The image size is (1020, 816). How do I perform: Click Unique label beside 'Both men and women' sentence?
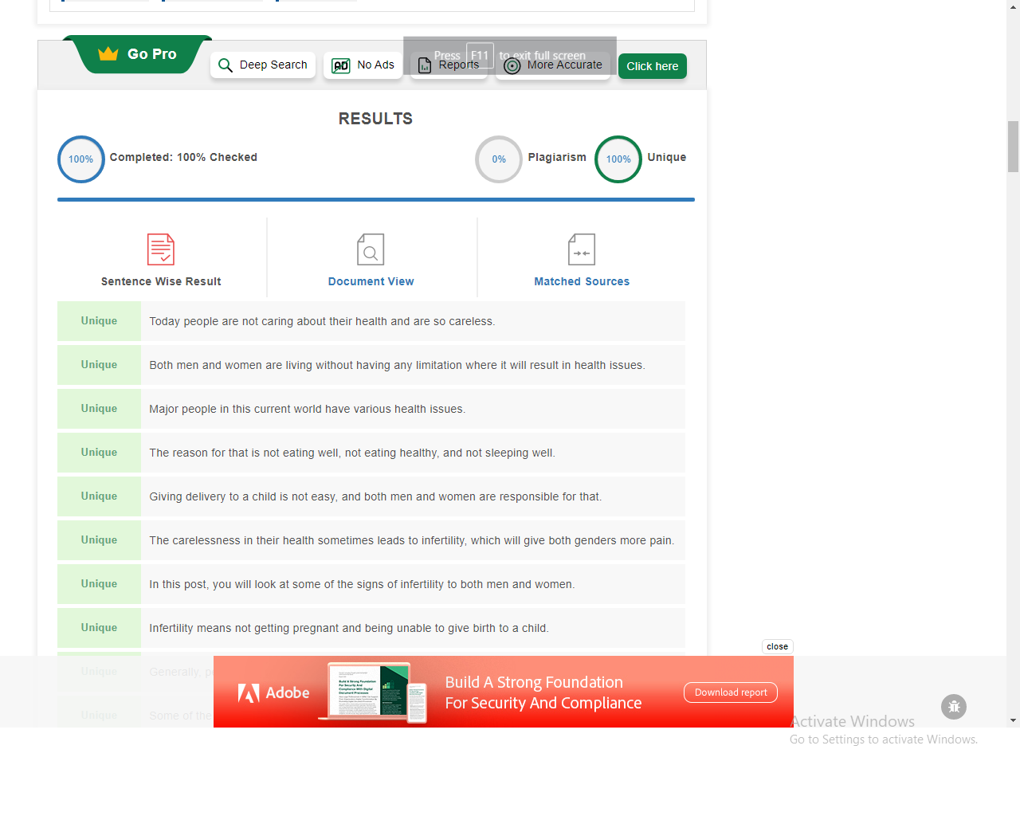click(99, 365)
